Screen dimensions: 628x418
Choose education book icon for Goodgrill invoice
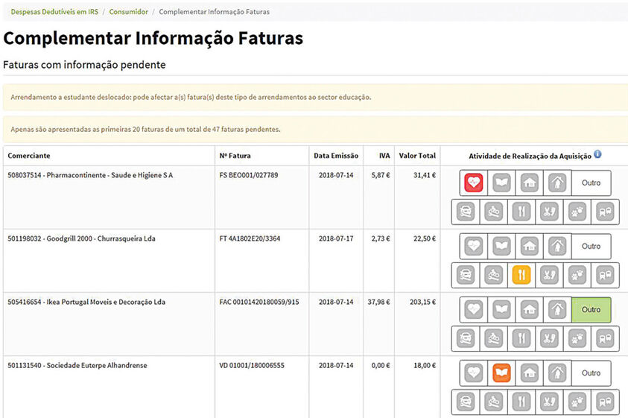[x=501, y=246]
